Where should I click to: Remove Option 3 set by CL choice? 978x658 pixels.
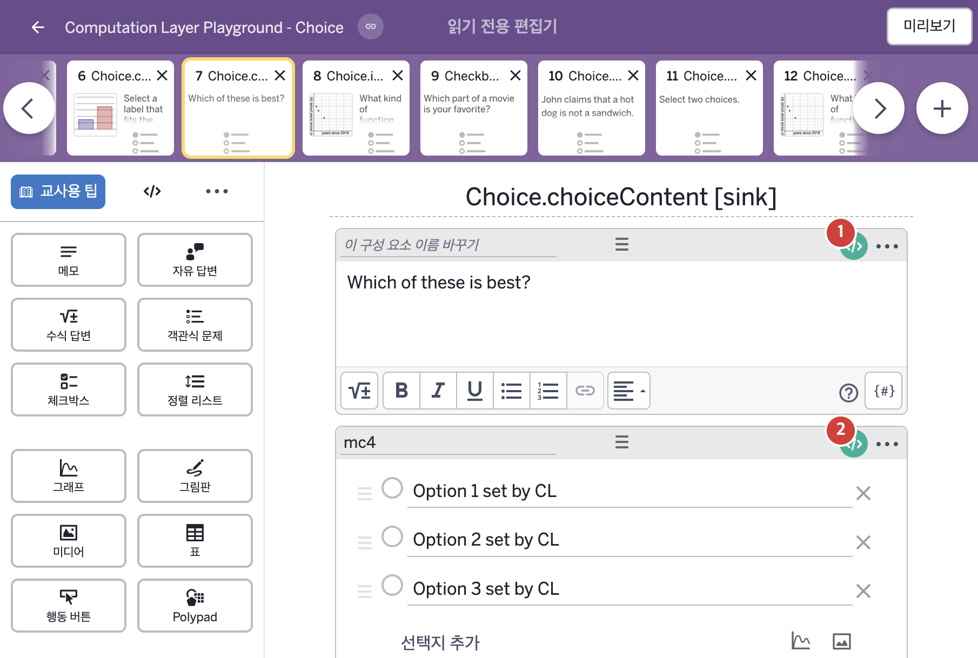click(863, 591)
